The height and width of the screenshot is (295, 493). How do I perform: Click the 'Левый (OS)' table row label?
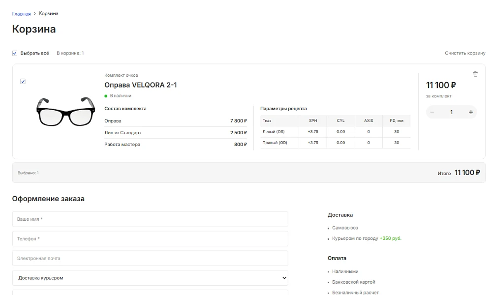[x=274, y=132]
